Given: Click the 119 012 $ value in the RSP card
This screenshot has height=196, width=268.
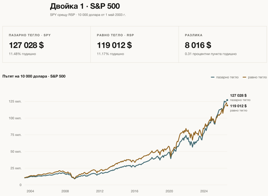Looking at the screenshot, I should (x=114, y=45).
